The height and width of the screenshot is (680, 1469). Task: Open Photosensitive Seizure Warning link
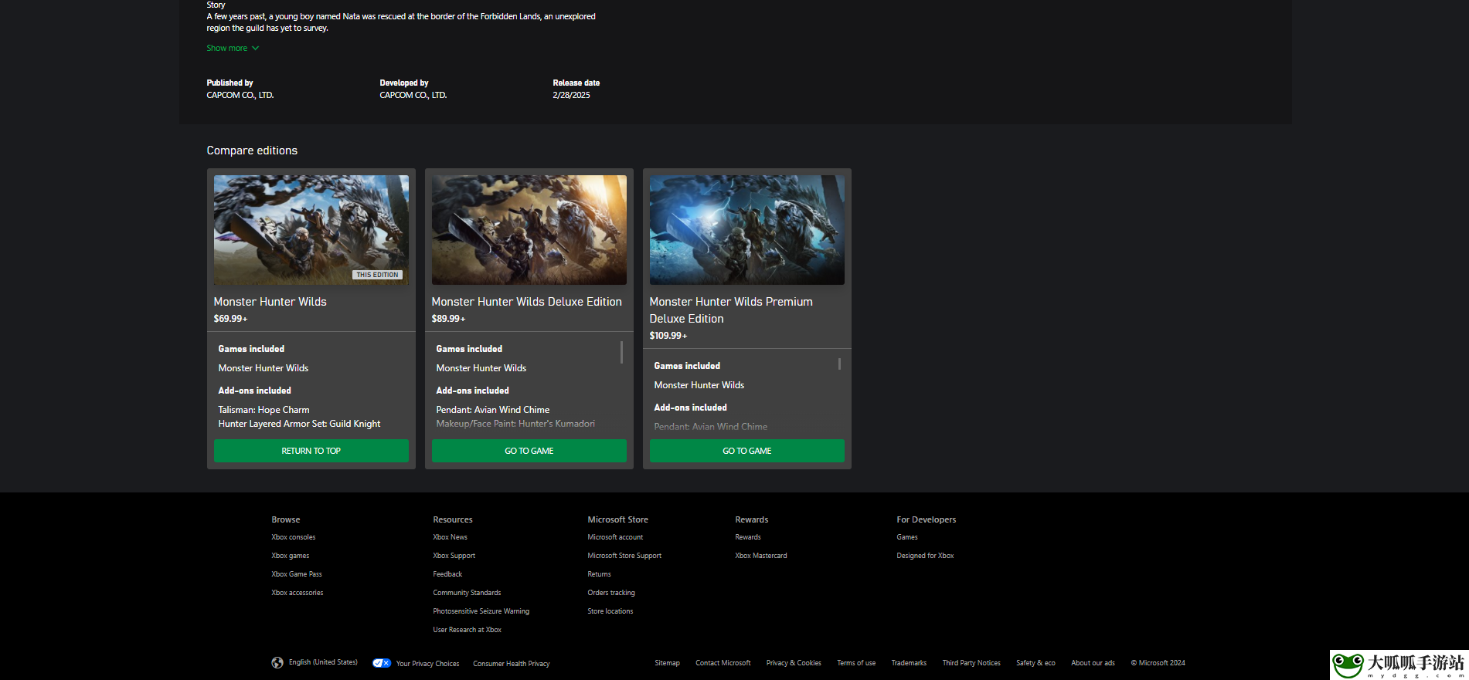[x=481, y=611]
